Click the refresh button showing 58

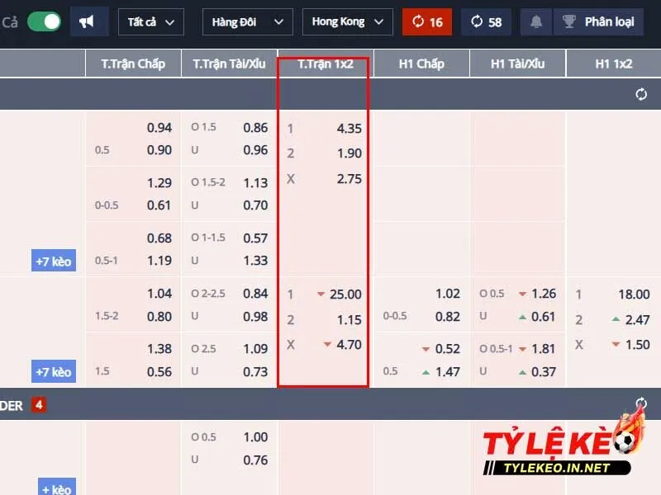coord(486,21)
